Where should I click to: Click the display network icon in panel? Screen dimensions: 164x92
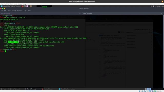pos(153,6)
